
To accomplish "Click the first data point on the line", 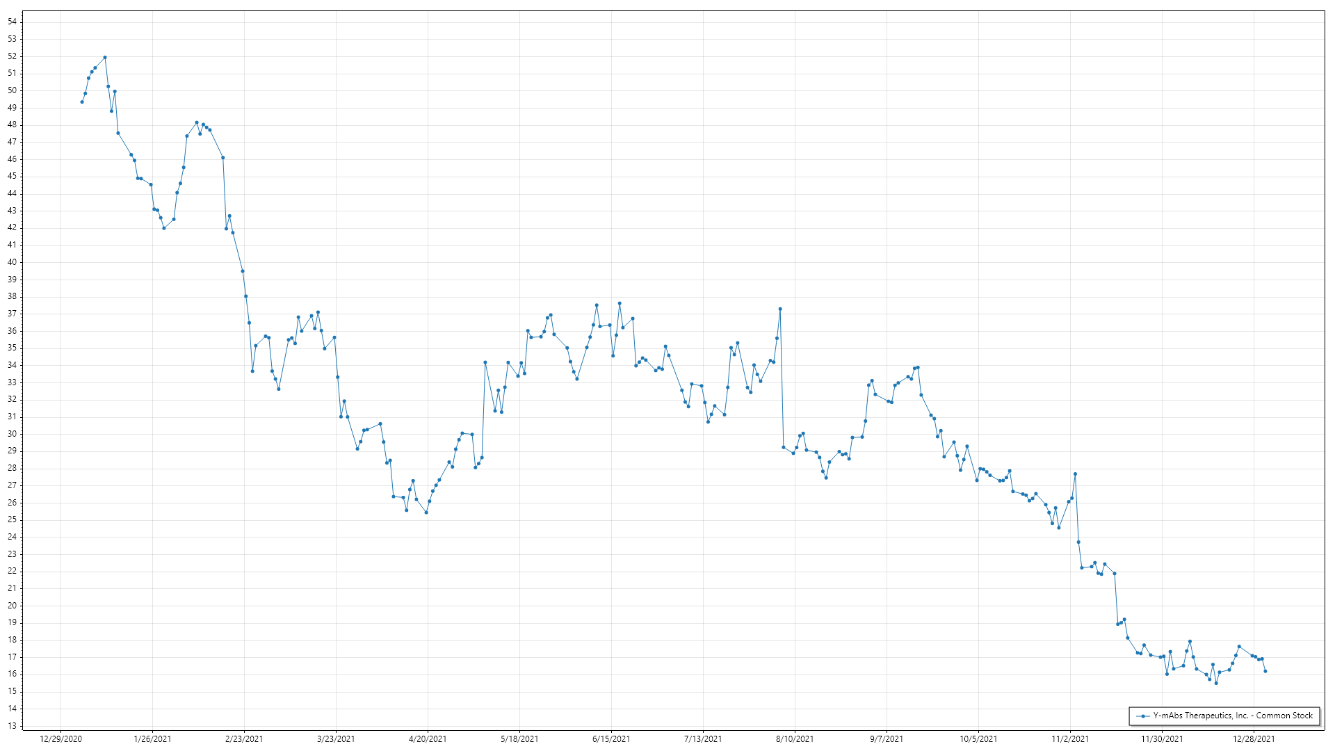I will [82, 102].
